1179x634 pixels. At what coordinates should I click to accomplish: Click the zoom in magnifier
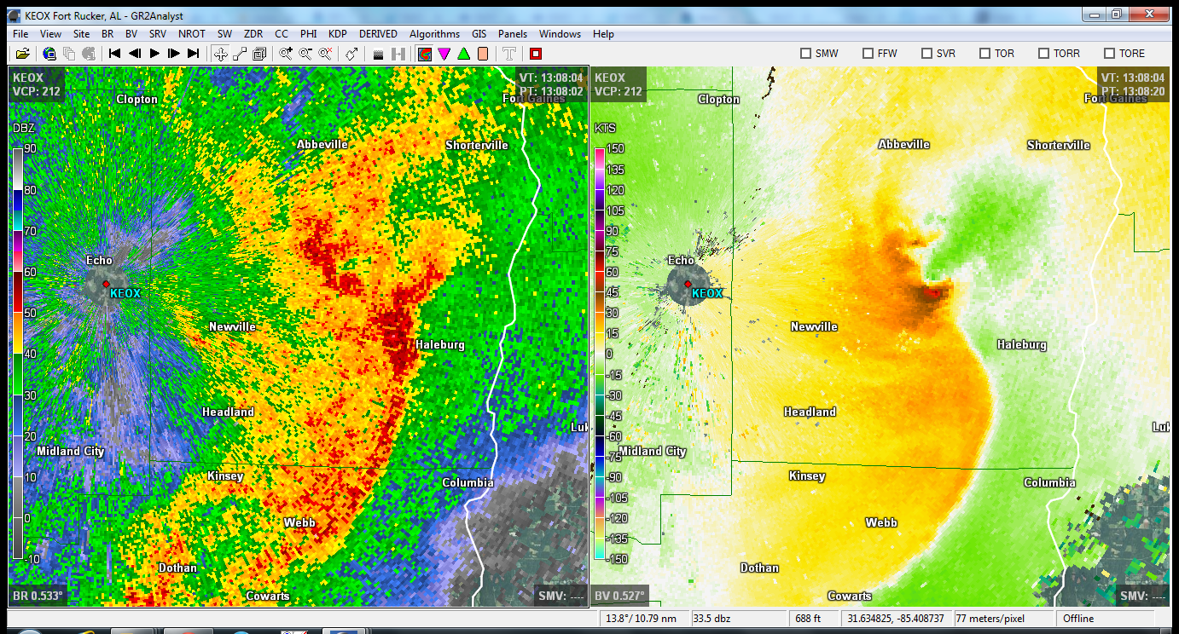[x=286, y=54]
